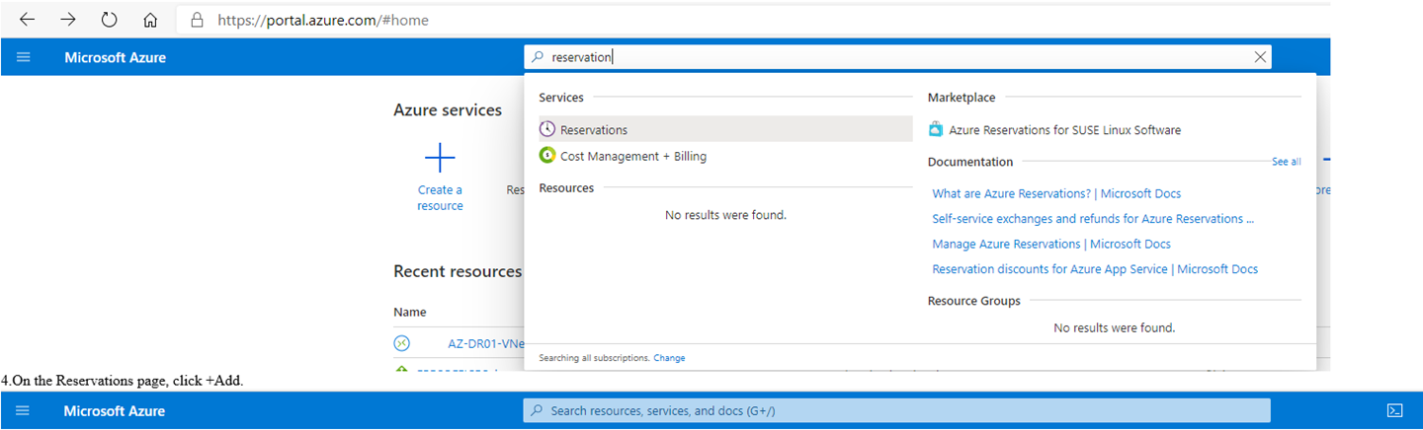Reload the page with the refresh icon
The height and width of the screenshot is (430, 1423).
point(109,20)
